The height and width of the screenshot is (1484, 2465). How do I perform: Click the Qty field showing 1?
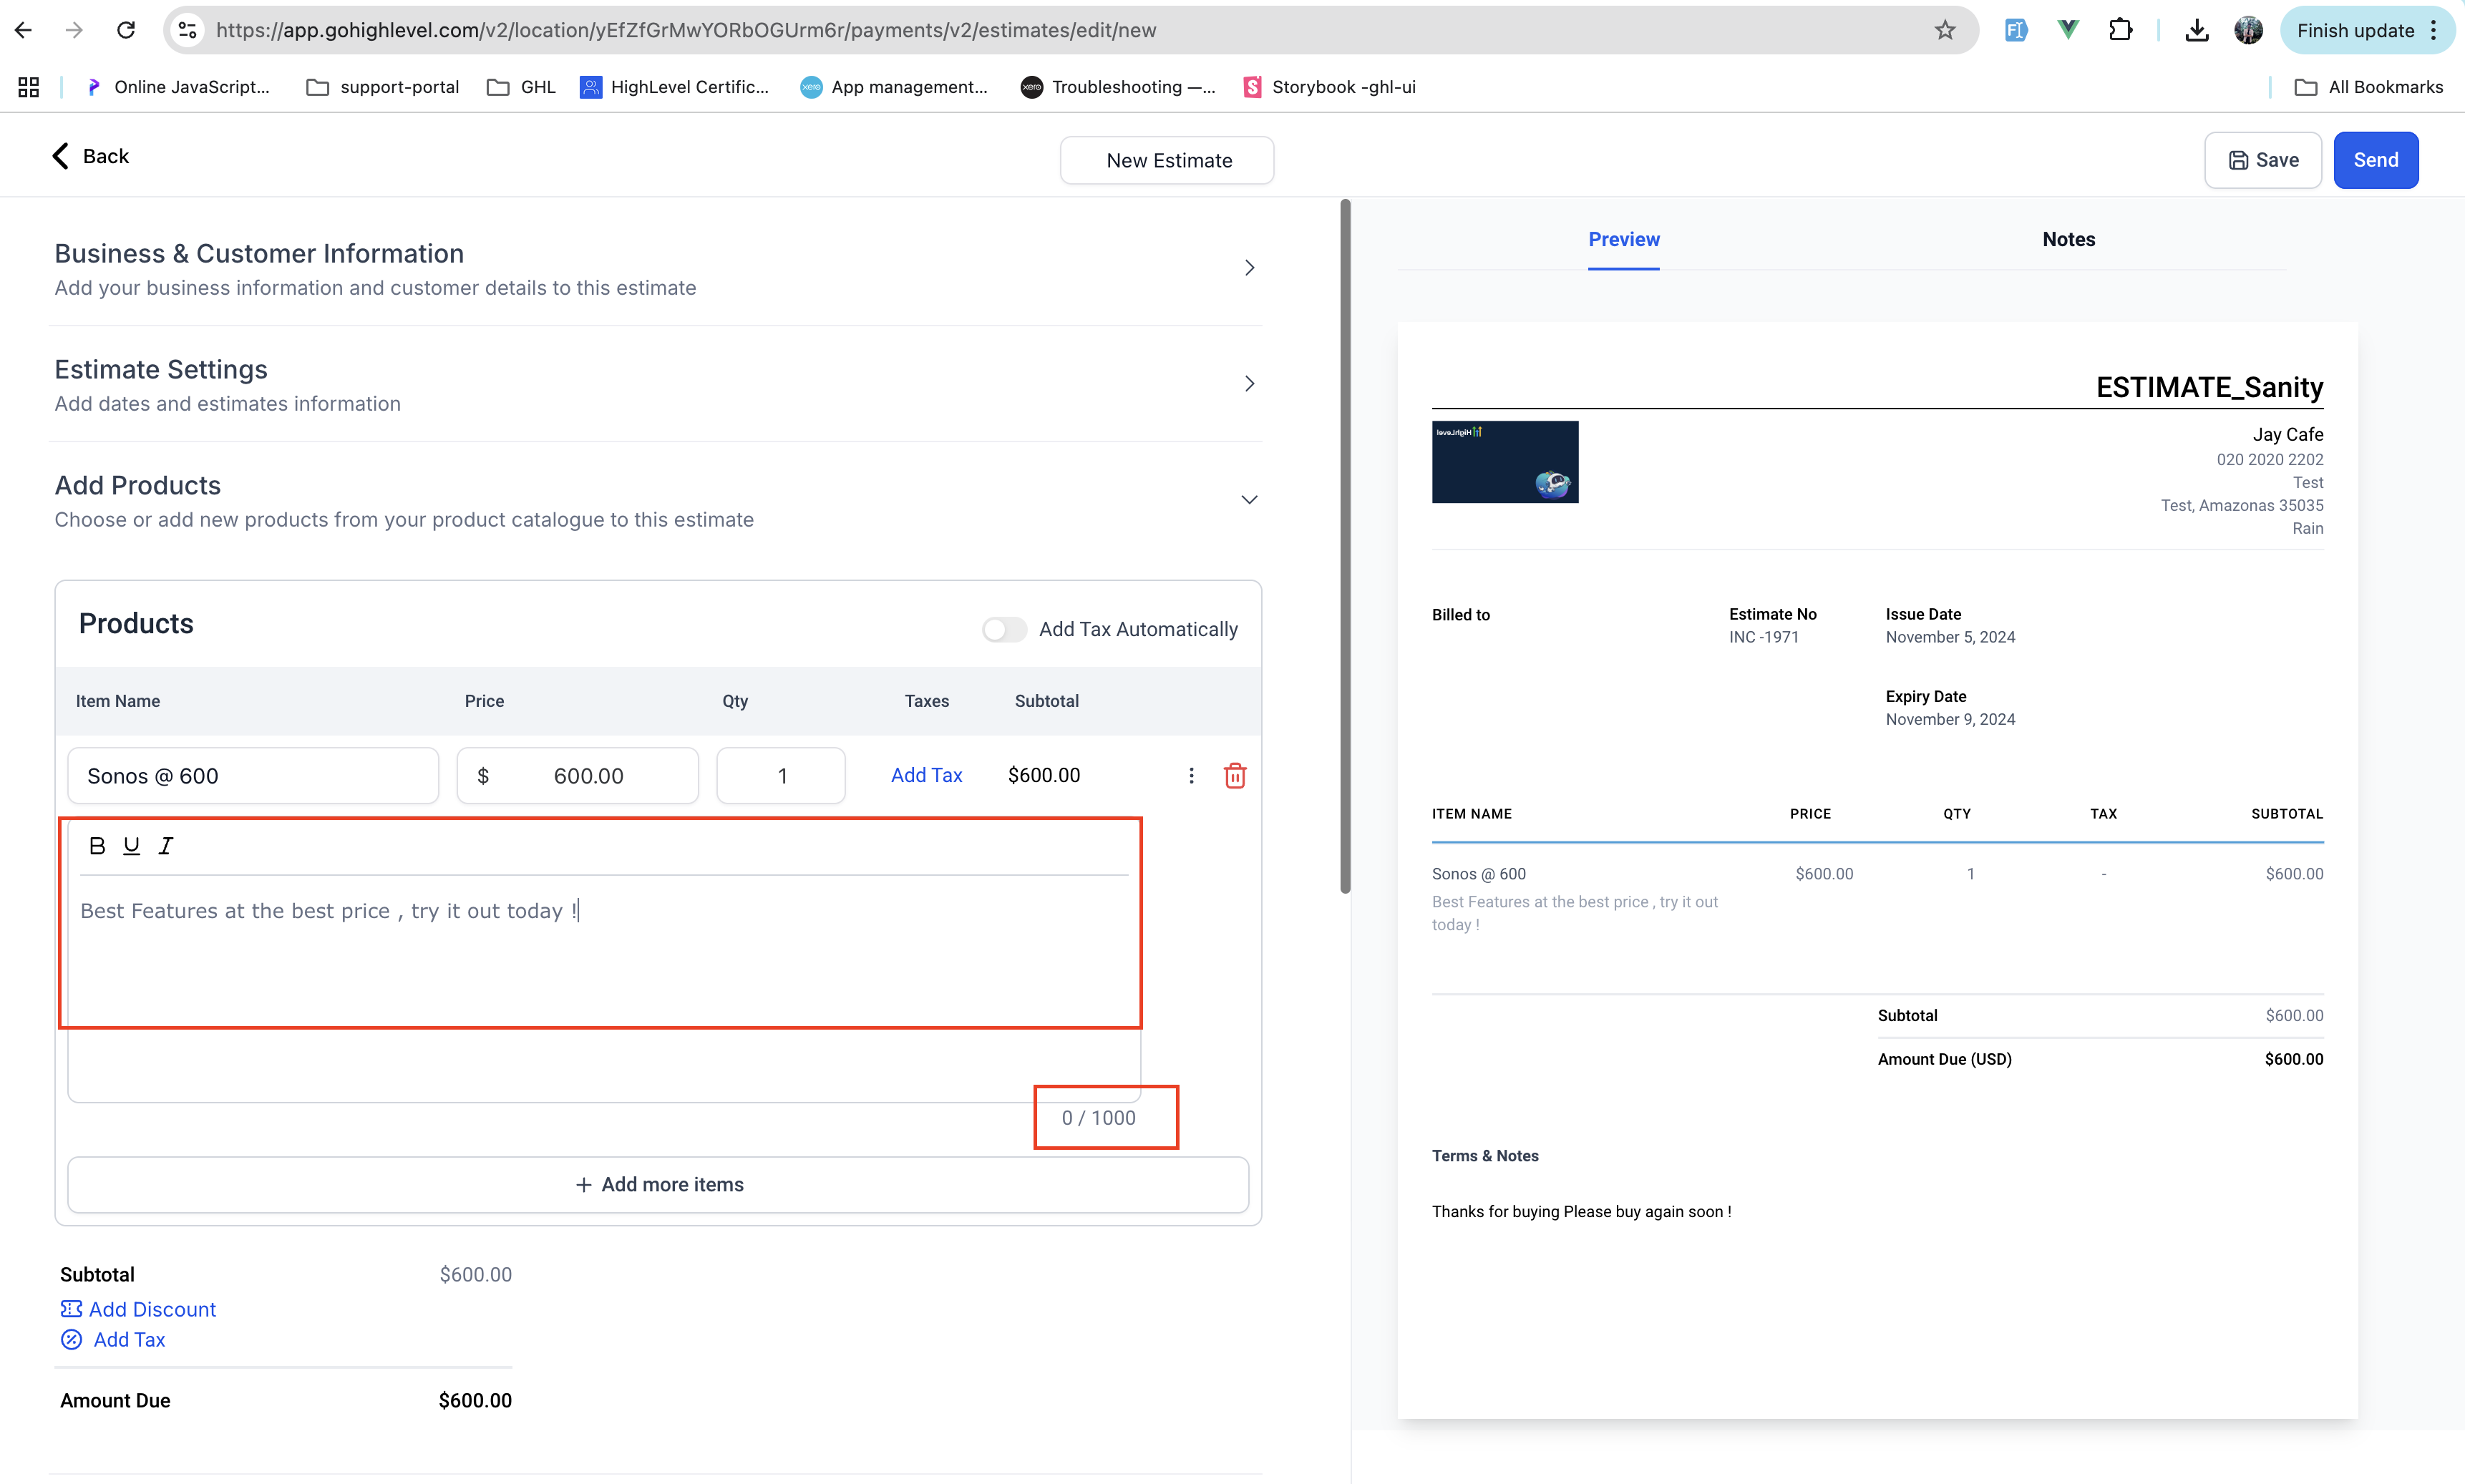coord(781,776)
